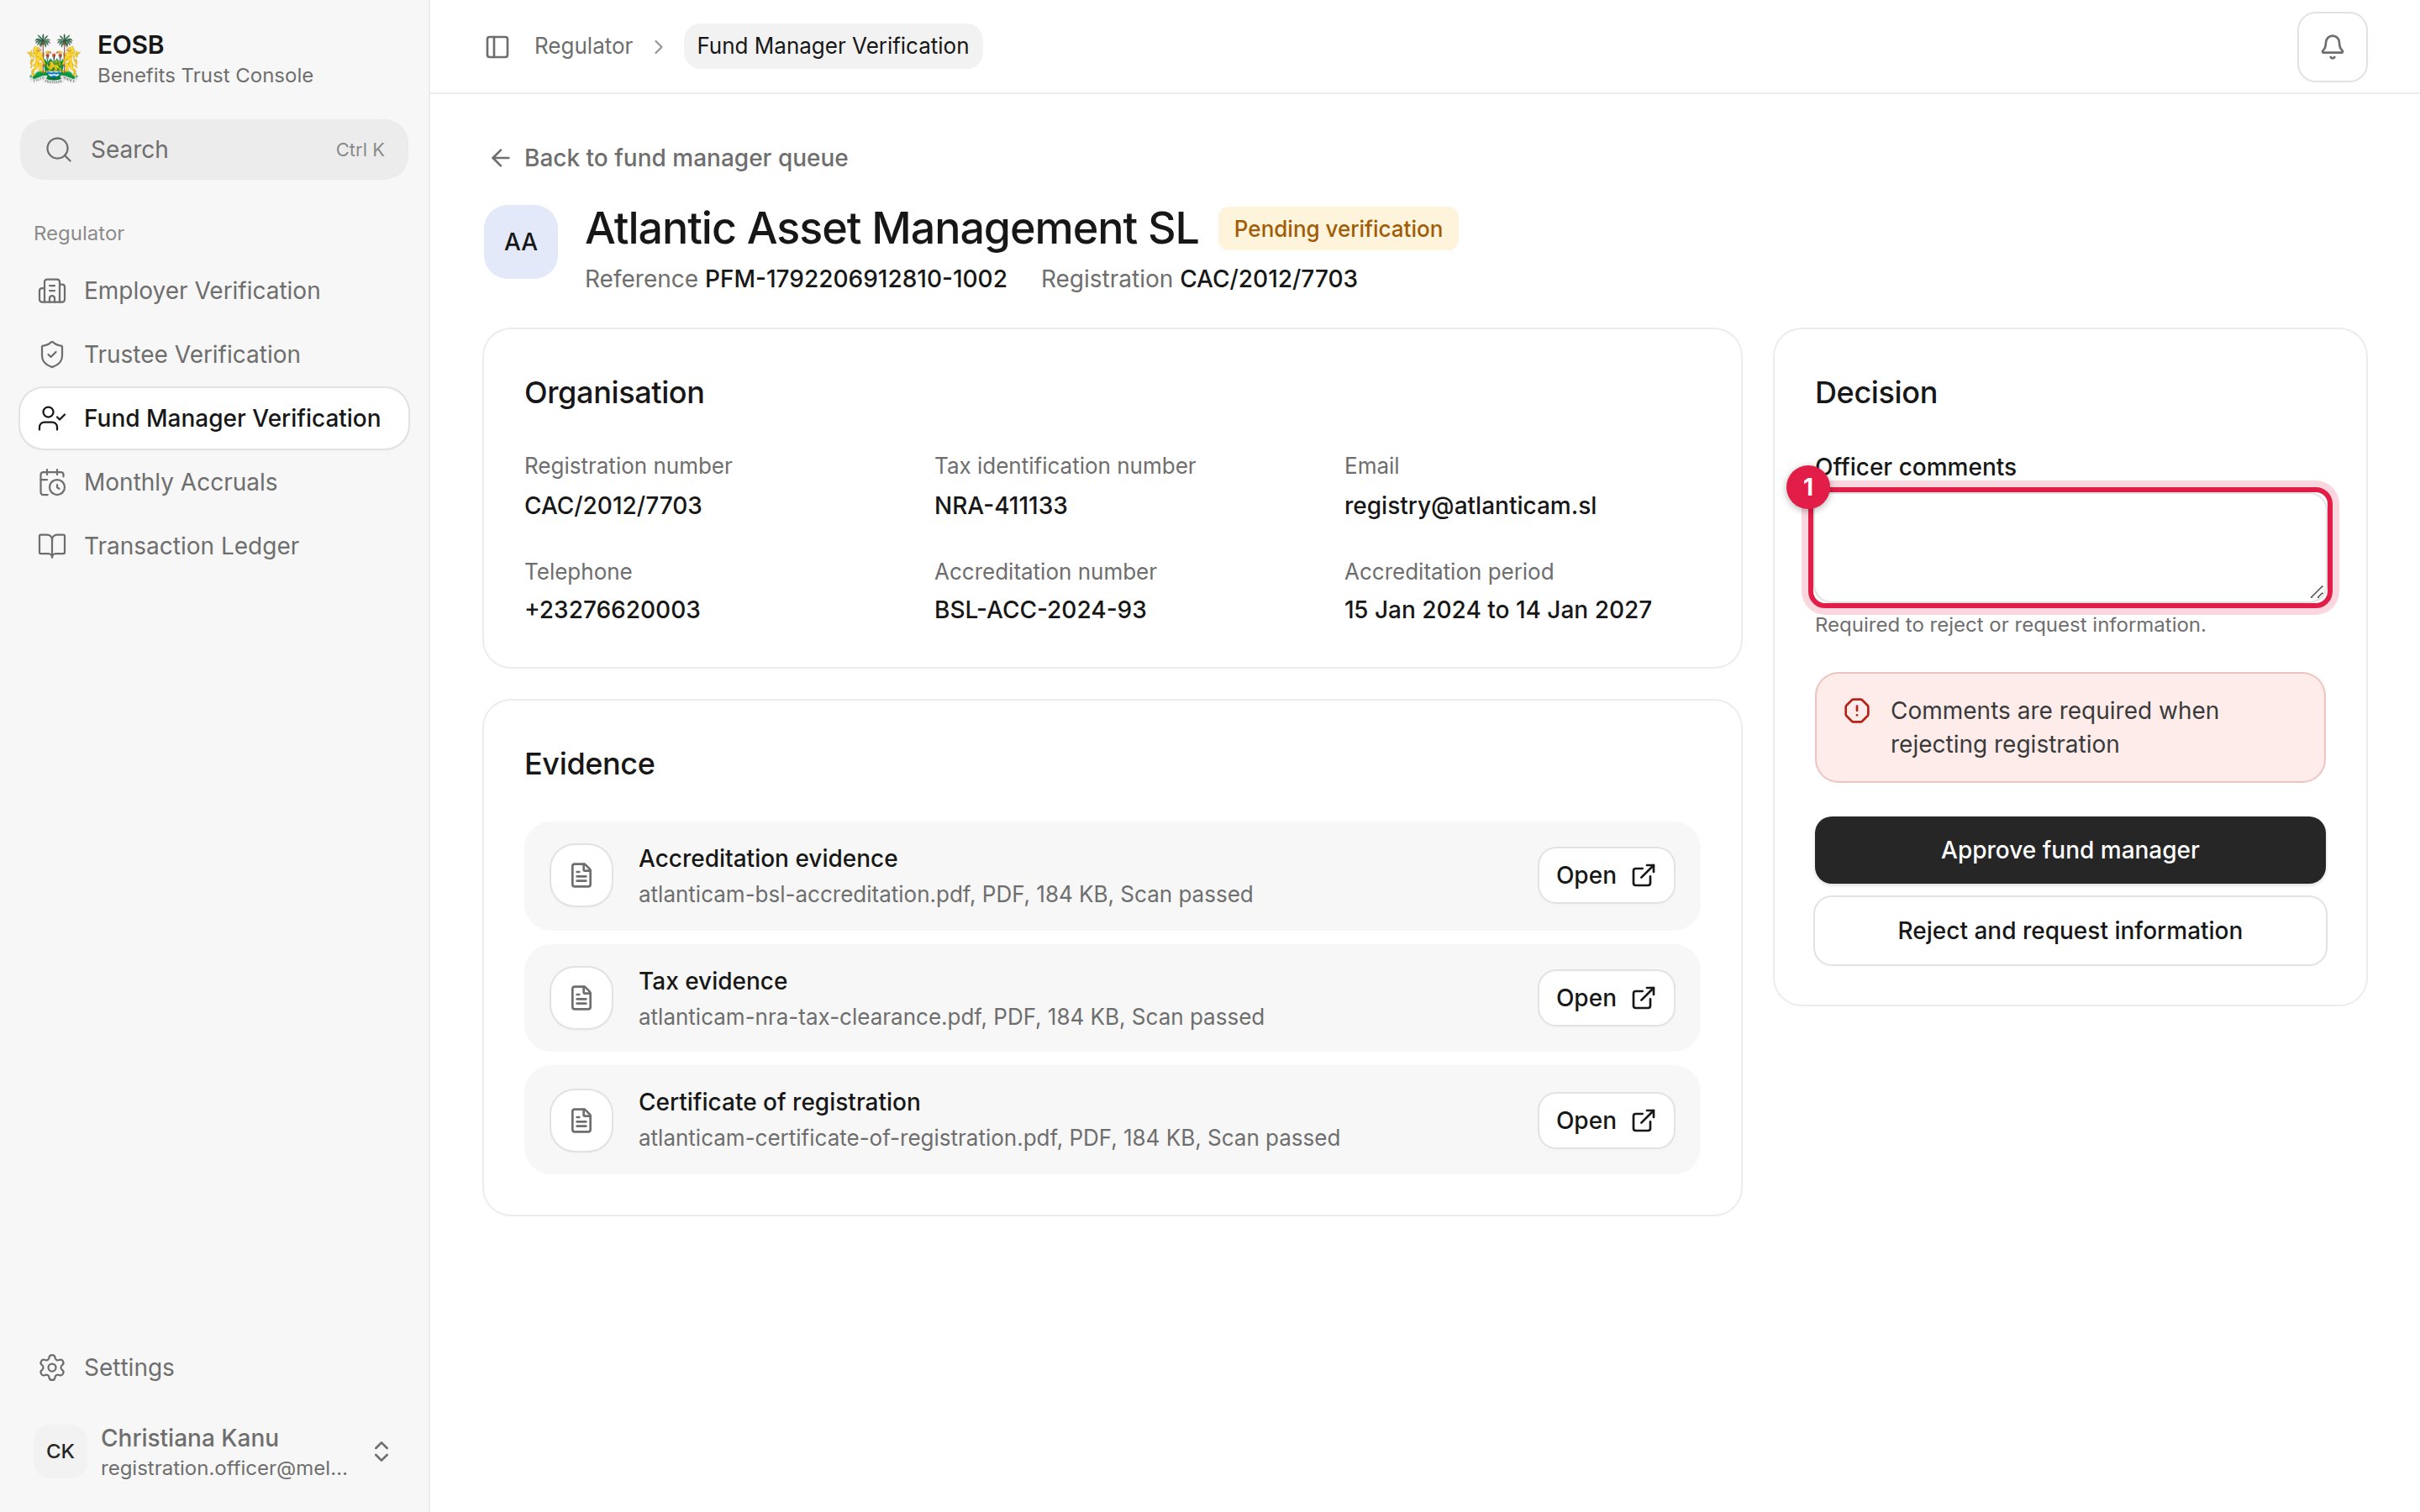Click the Fund Manager Verification user icon
The height and width of the screenshot is (1512, 2420).
click(52, 419)
